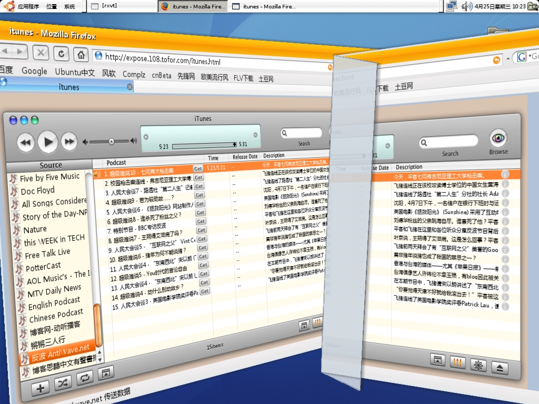The image size is (539, 404).
Task: Click the system volume tray icon
Action: (x=466, y=6)
